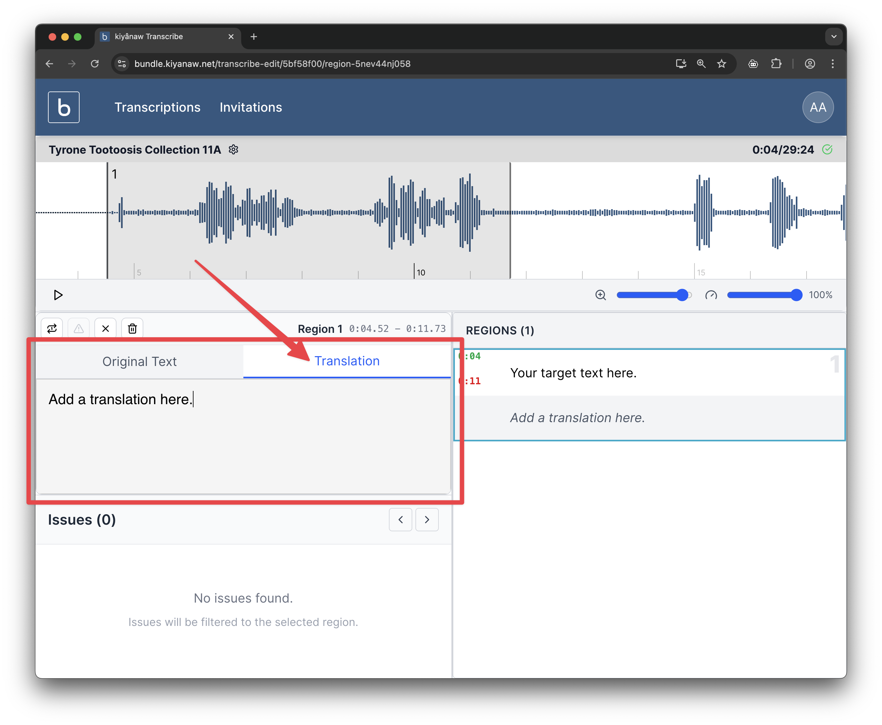Expand the browser tab list chevron
Image resolution: width=882 pixels, height=725 pixels.
[833, 37]
